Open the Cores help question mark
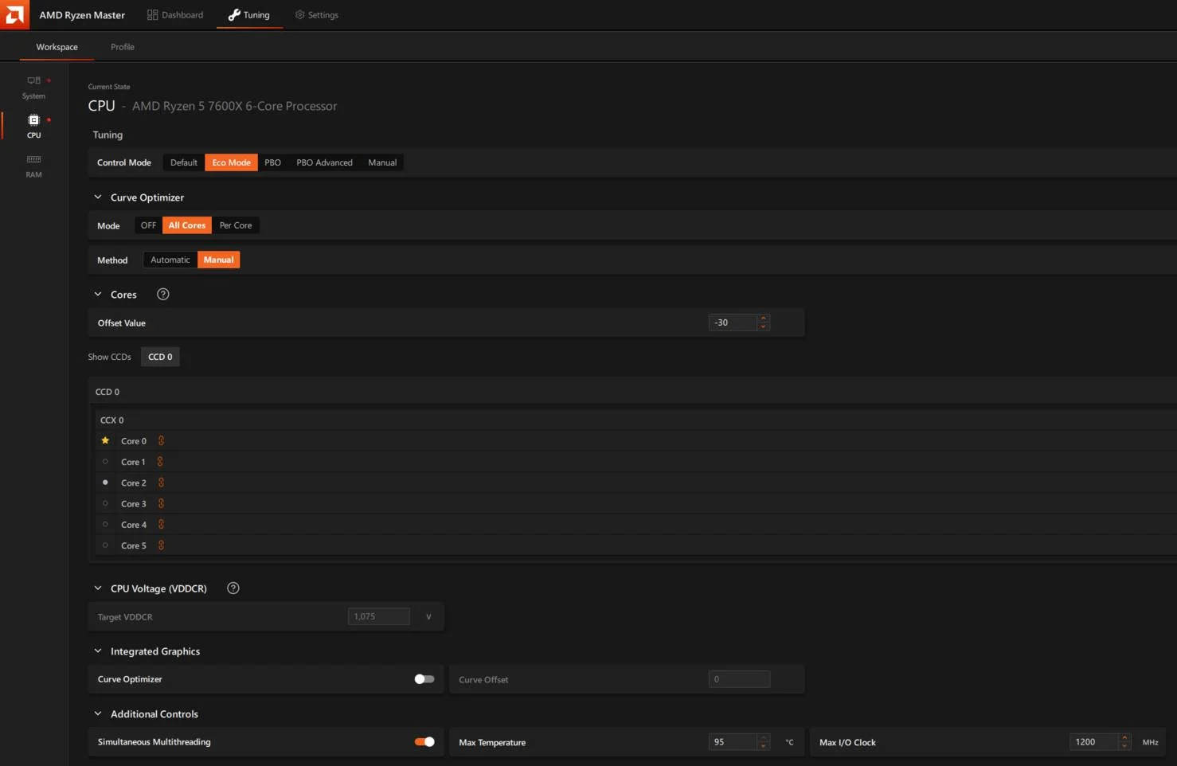This screenshot has height=766, width=1177. tap(162, 294)
